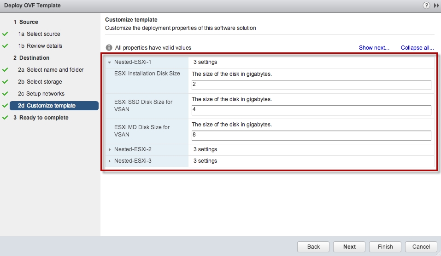Click 'ESXi Installation Disk Size' label

(147, 74)
